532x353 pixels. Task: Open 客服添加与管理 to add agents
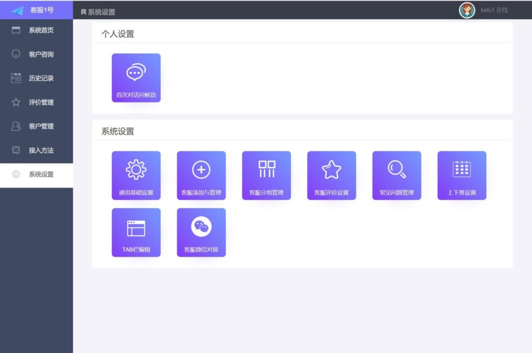pyautogui.click(x=201, y=175)
